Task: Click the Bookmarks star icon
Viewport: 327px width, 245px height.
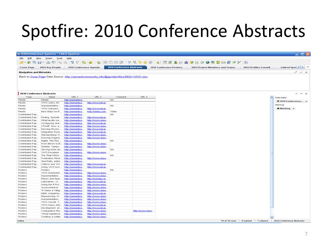Action: (x=145, y=62)
